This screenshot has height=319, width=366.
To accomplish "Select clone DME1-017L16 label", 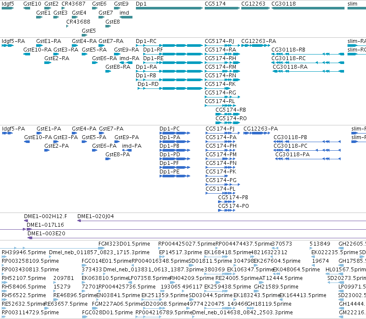I will click(x=45, y=225).
